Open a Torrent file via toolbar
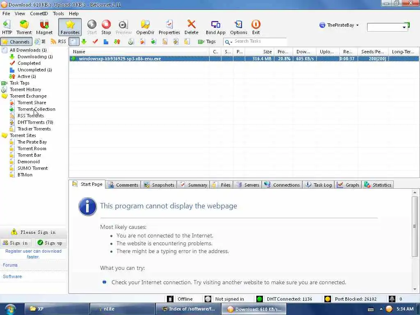 click(x=24, y=27)
